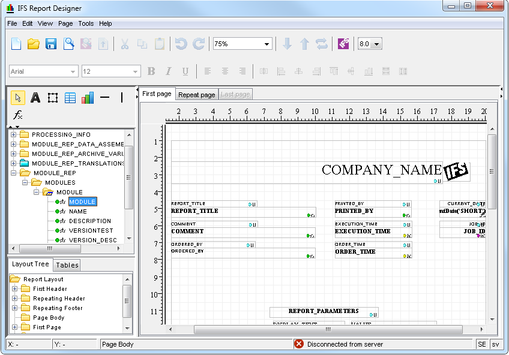Select the Frame/box tool

[x=53, y=98]
